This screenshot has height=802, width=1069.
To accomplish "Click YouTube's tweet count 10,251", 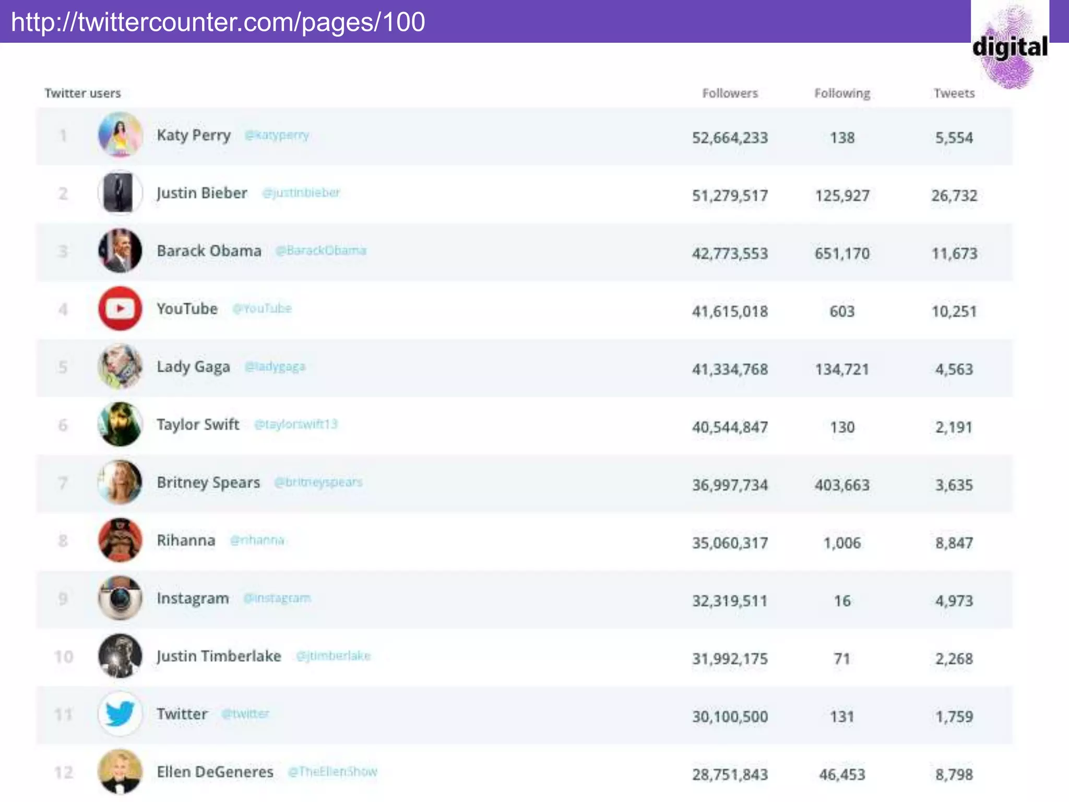I will [954, 312].
